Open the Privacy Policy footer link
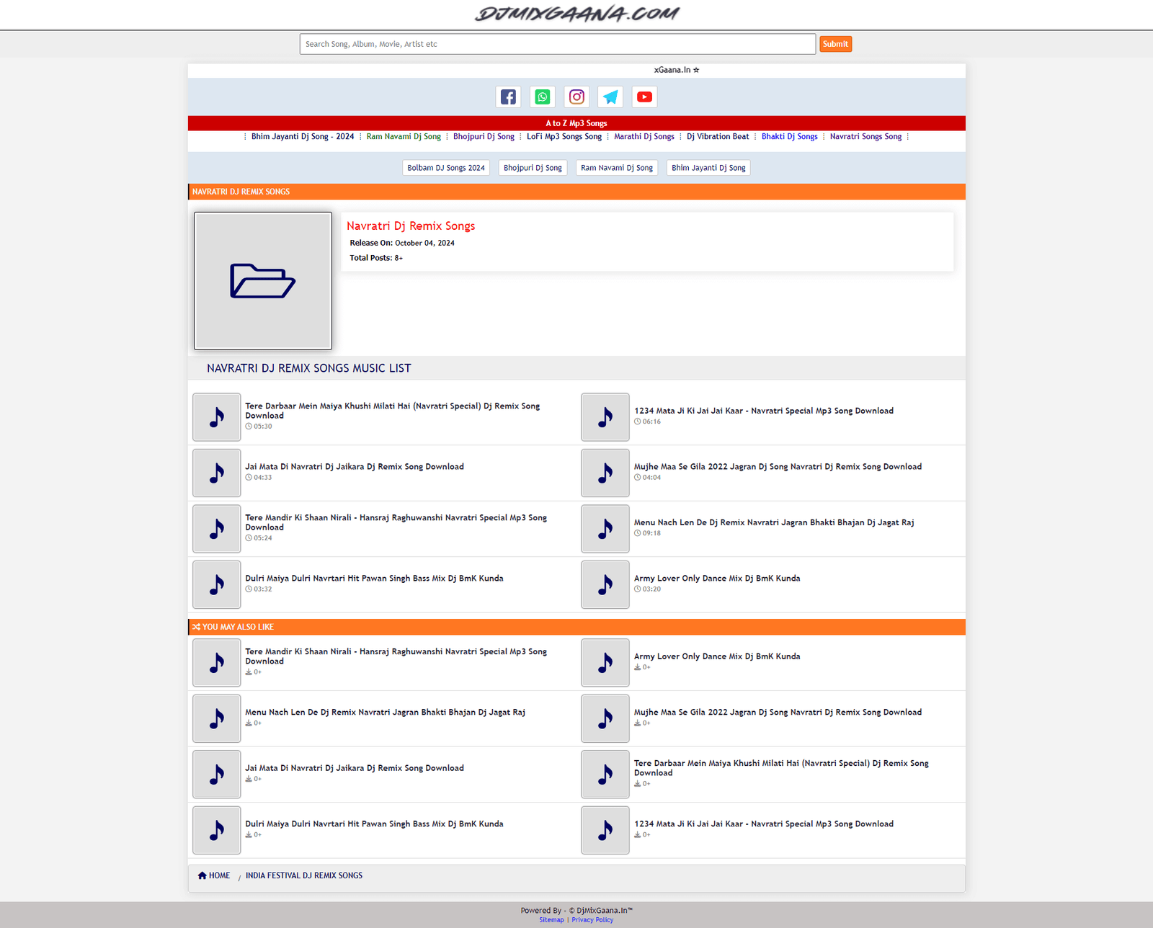 [592, 920]
